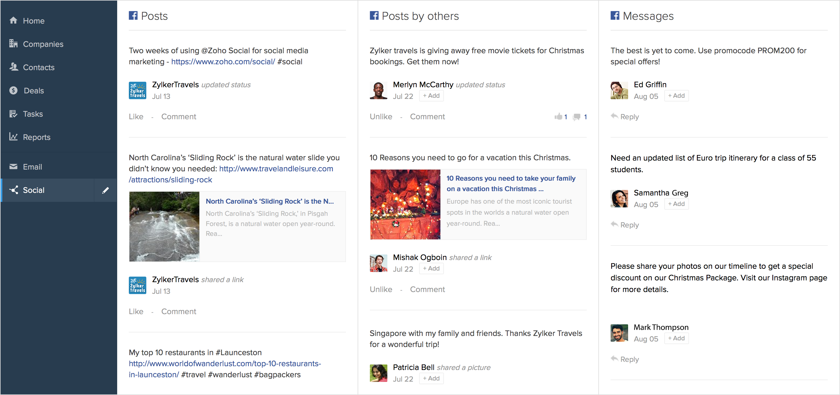Add Mishak Ogboin using + Add
Image resolution: width=840 pixels, height=395 pixels.
tap(431, 268)
